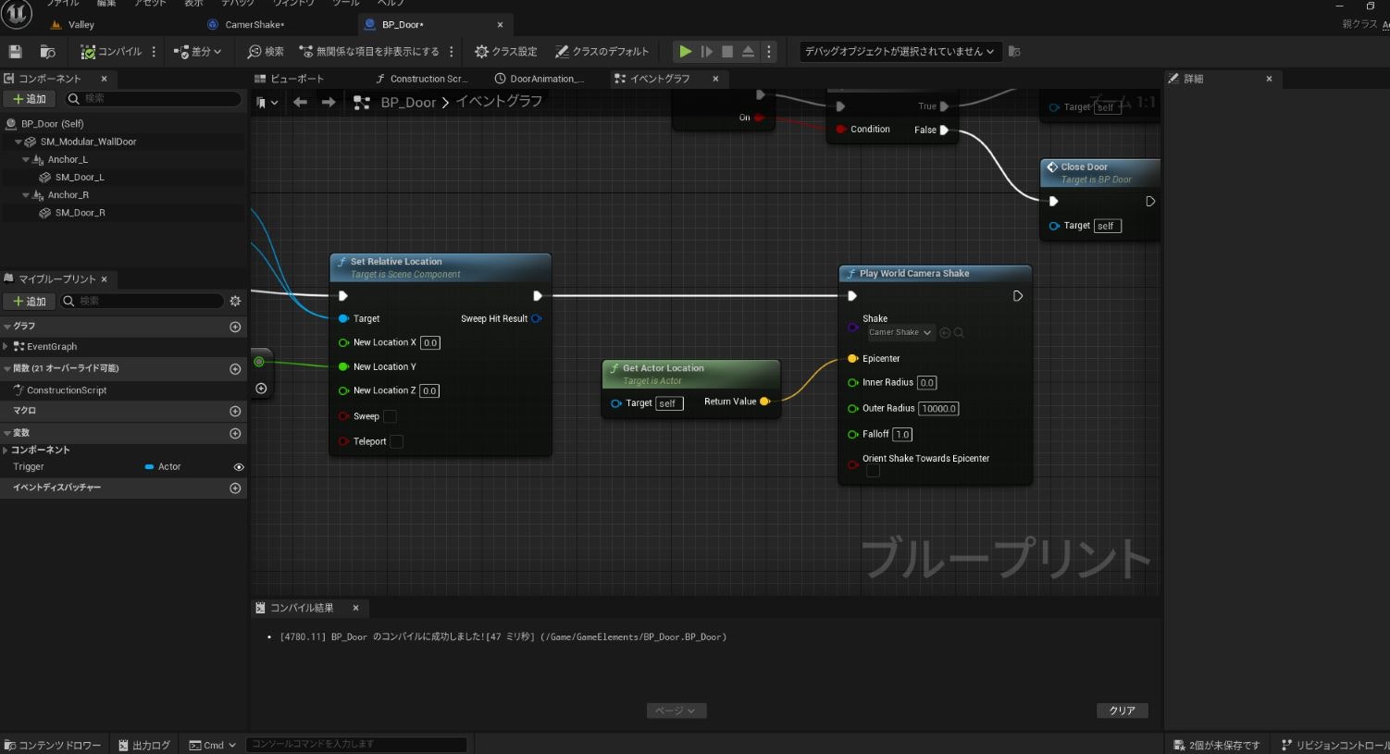Enable Teleport checkbox on Set Relative Location
Viewport: 1390px width, 754px height.
click(396, 441)
